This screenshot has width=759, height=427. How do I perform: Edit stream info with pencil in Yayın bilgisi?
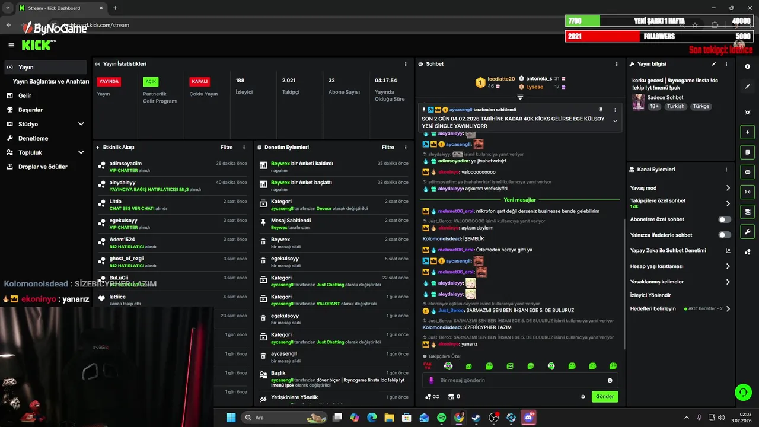click(713, 64)
